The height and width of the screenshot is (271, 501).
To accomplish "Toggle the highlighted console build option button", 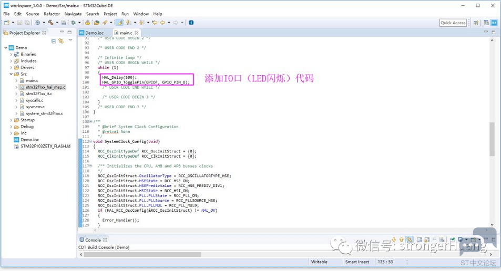I will (x=410, y=239).
